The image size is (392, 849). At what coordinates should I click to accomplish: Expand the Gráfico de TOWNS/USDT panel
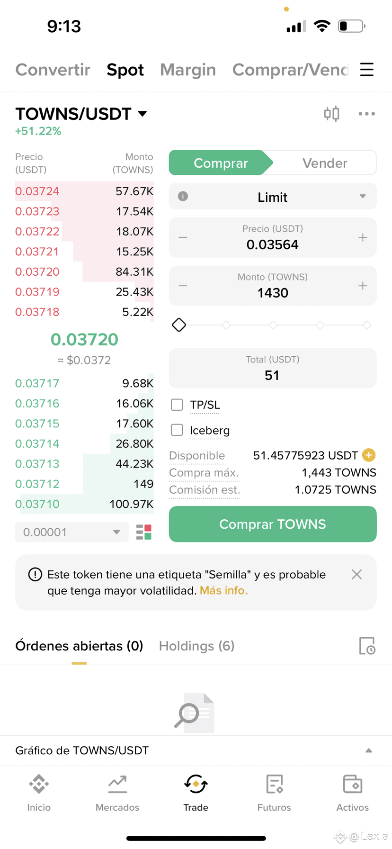pyautogui.click(x=196, y=750)
